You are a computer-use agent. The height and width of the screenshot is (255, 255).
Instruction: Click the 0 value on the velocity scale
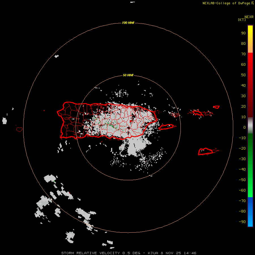coord(245,127)
